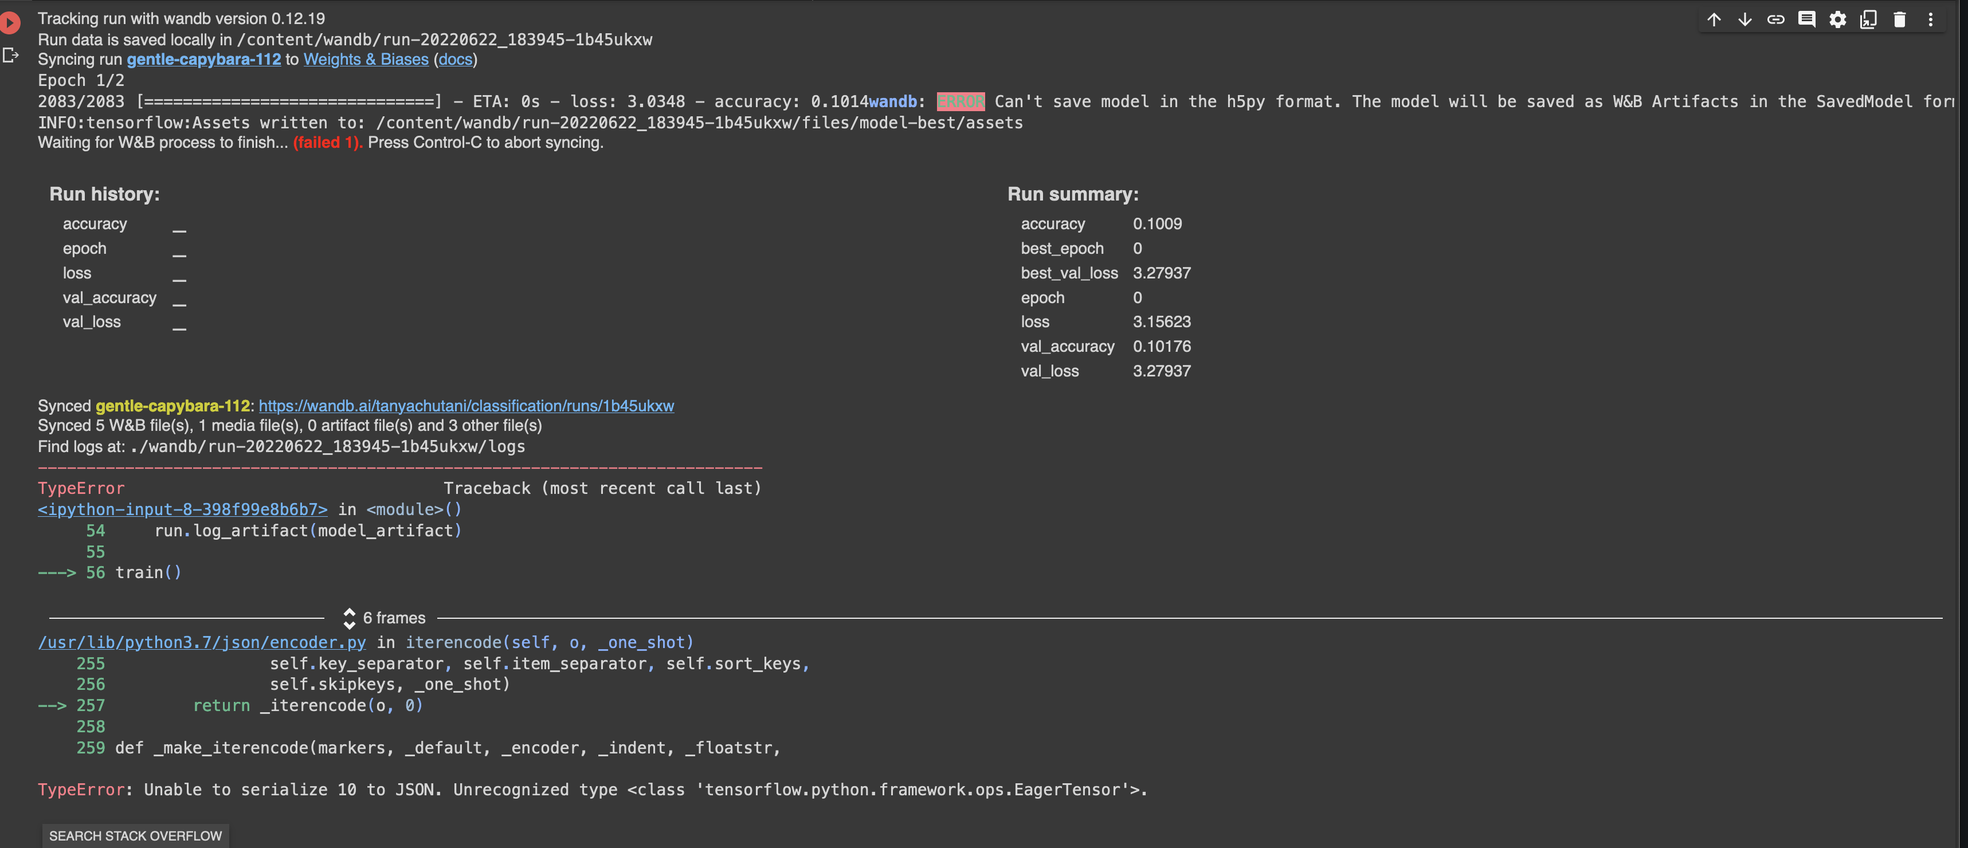Open the more cell actions menu
The height and width of the screenshot is (848, 1968).
tap(1931, 19)
